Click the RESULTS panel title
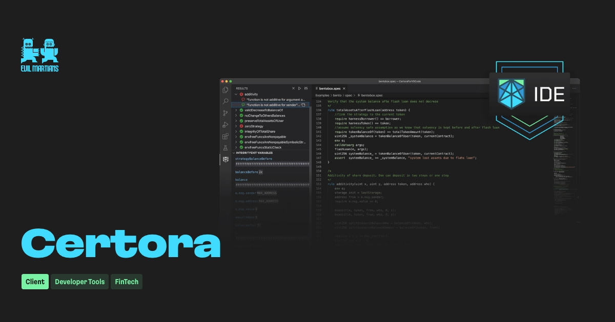Image resolution: width=615 pixels, height=322 pixels. [x=242, y=88]
